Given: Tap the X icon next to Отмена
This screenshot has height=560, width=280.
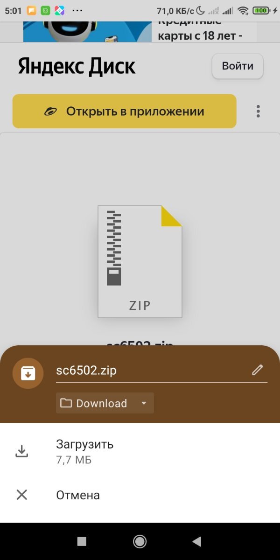Looking at the screenshot, I should pos(22,495).
